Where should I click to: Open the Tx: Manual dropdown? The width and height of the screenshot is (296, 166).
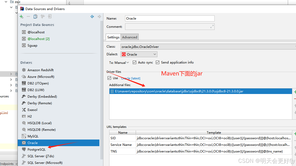point(119,62)
